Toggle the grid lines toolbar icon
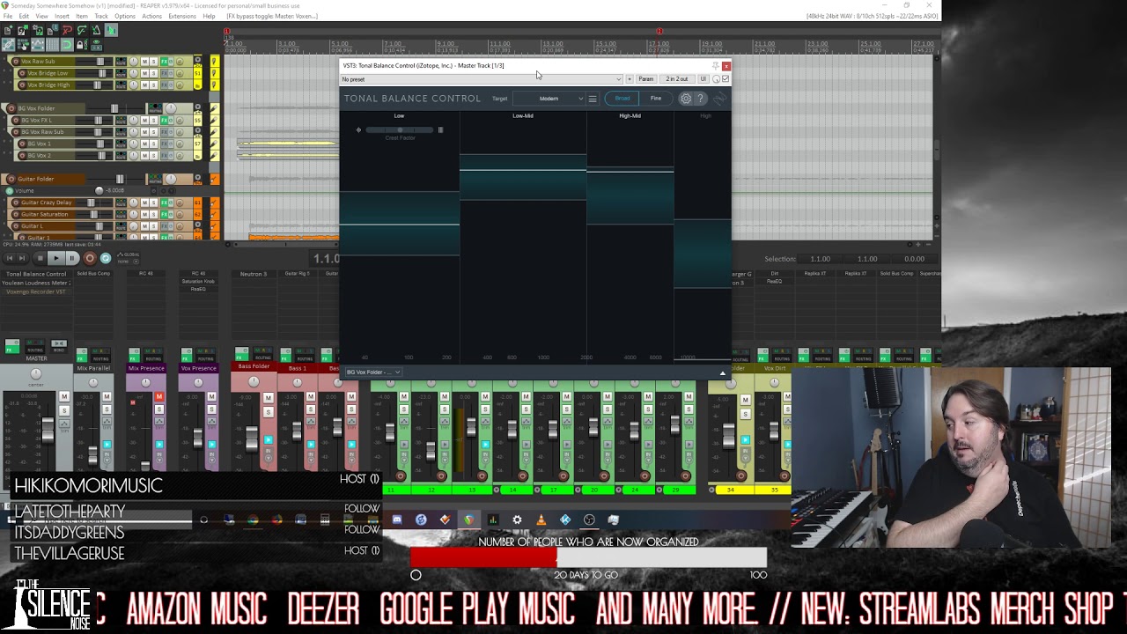Image resolution: width=1127 pixels, height=634 pixels. point(52,45)
